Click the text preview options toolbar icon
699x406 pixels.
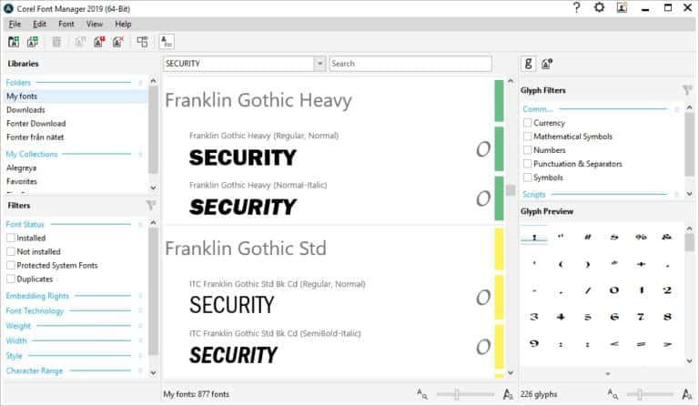[x=167, y=42]
